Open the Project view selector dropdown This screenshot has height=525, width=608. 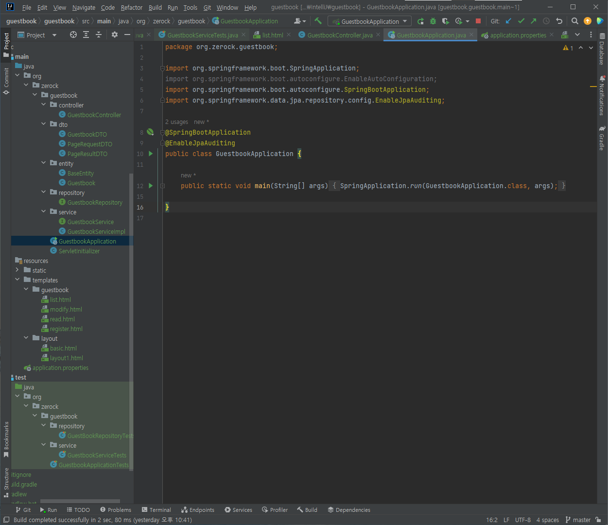pyautogui.click(x=37, y=35)
